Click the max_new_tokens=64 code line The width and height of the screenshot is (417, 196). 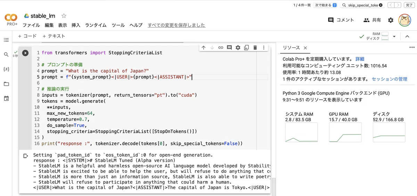tap(71, 113)
